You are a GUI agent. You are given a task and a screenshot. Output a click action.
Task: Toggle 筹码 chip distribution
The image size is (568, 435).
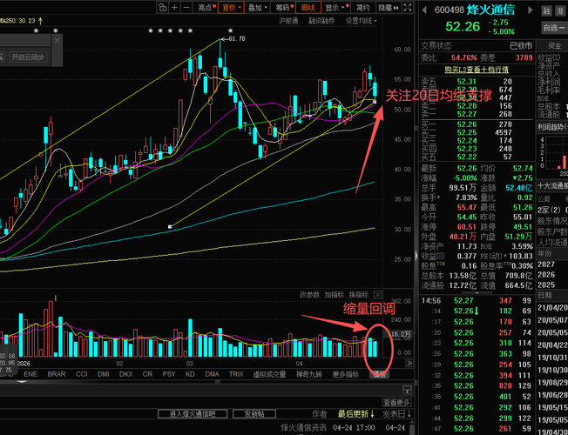pyautogui.click(x=285, y=8)
